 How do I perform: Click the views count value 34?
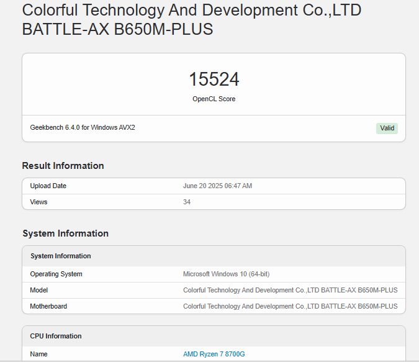tap(187, 202)
